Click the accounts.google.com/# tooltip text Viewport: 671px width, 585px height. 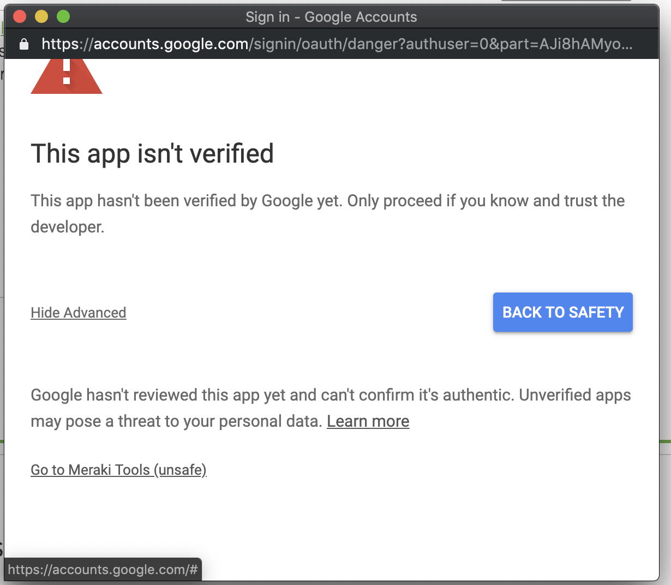tap(103, 569)
